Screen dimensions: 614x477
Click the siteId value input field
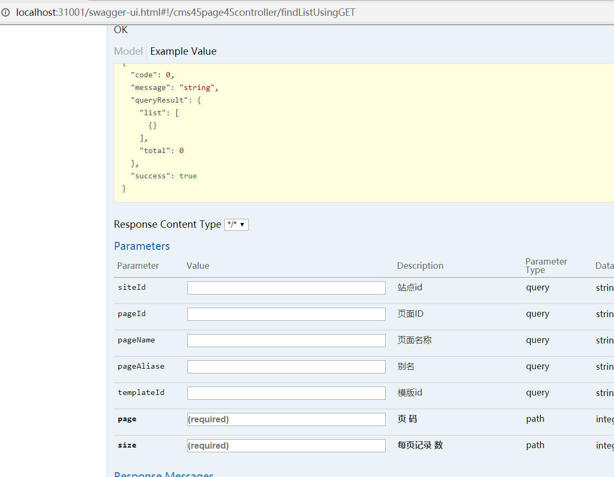click(286, 288)
